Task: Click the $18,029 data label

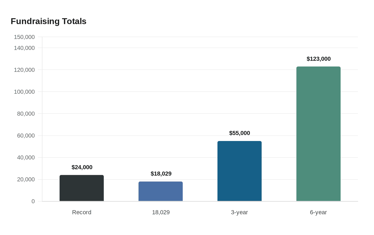Action: click(161, 174)
